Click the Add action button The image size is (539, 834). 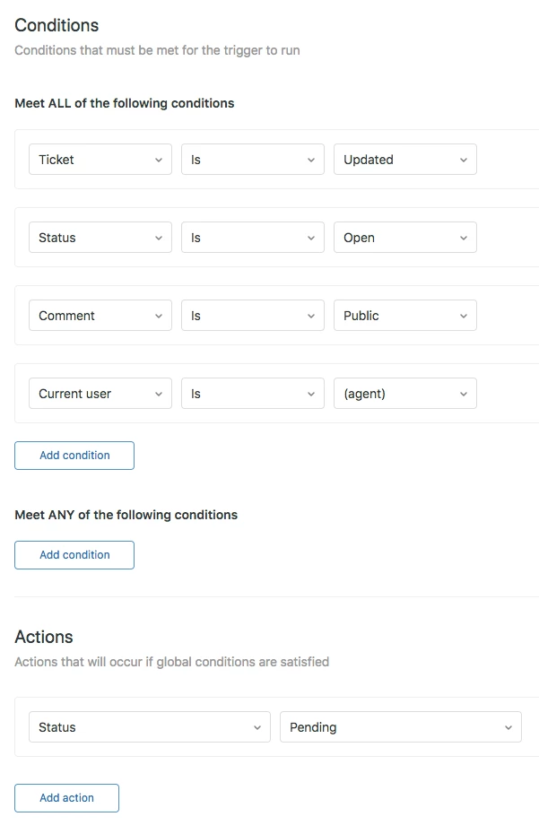point(66,798)
